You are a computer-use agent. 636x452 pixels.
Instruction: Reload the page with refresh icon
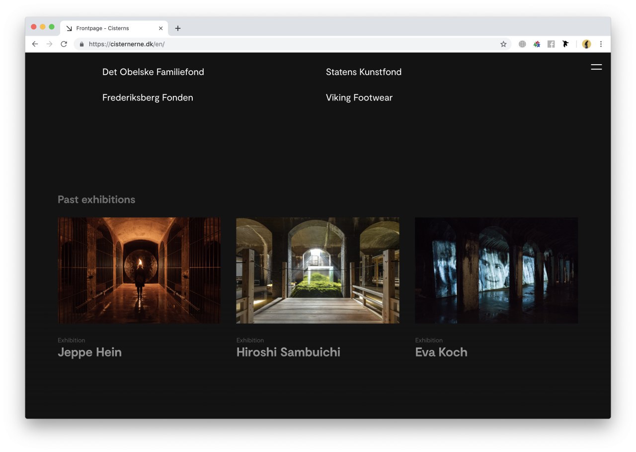pyautogui.click(x=64, y=44)
